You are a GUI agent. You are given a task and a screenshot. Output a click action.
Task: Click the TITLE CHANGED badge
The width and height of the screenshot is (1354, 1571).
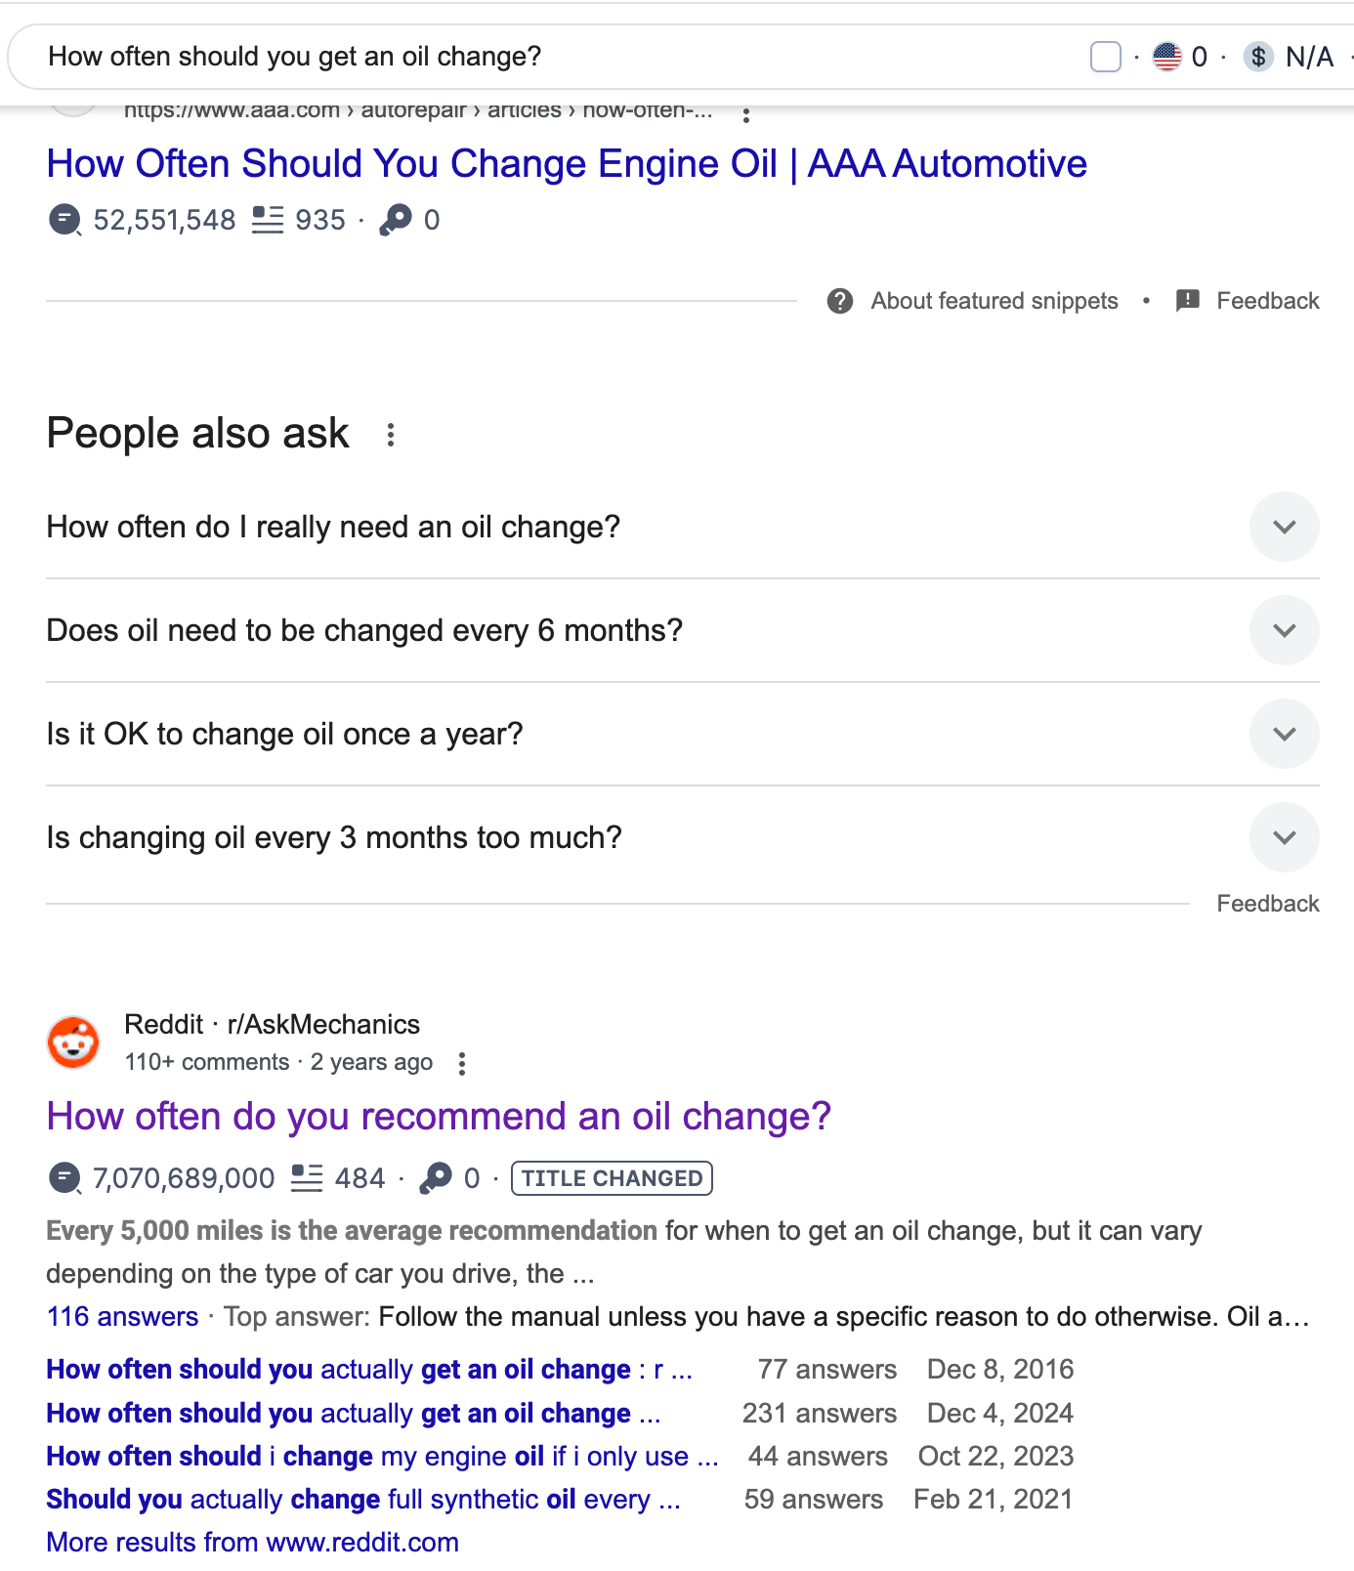612,1178
